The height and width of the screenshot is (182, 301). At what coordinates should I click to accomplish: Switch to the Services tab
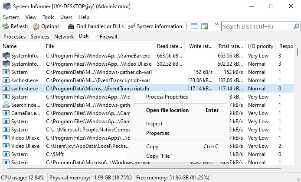(39, 37)
